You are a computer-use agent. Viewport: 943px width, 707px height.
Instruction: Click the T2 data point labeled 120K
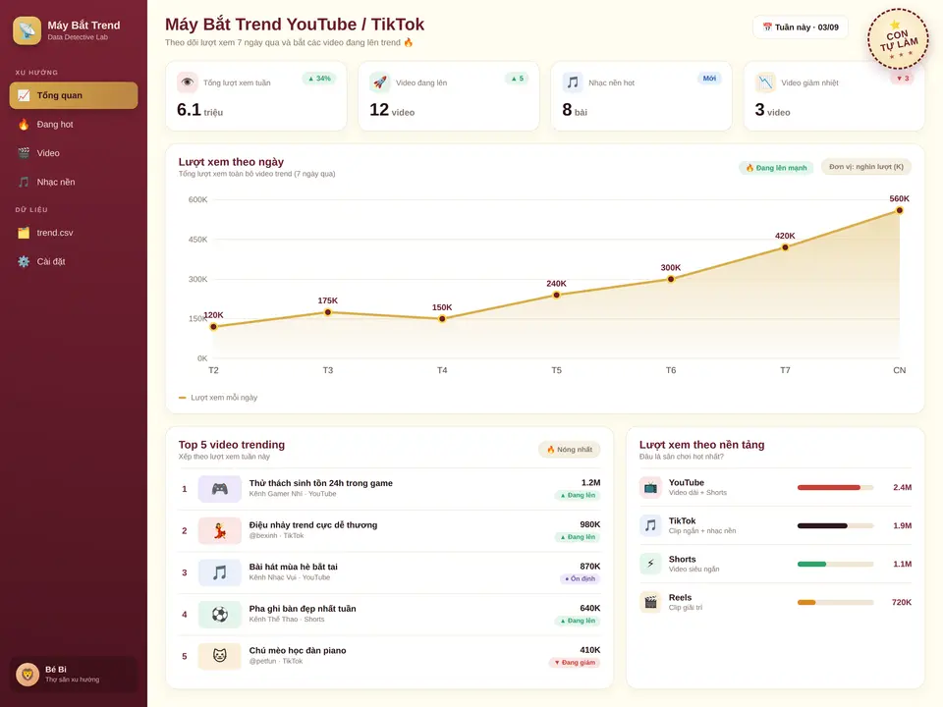[213, 326]
